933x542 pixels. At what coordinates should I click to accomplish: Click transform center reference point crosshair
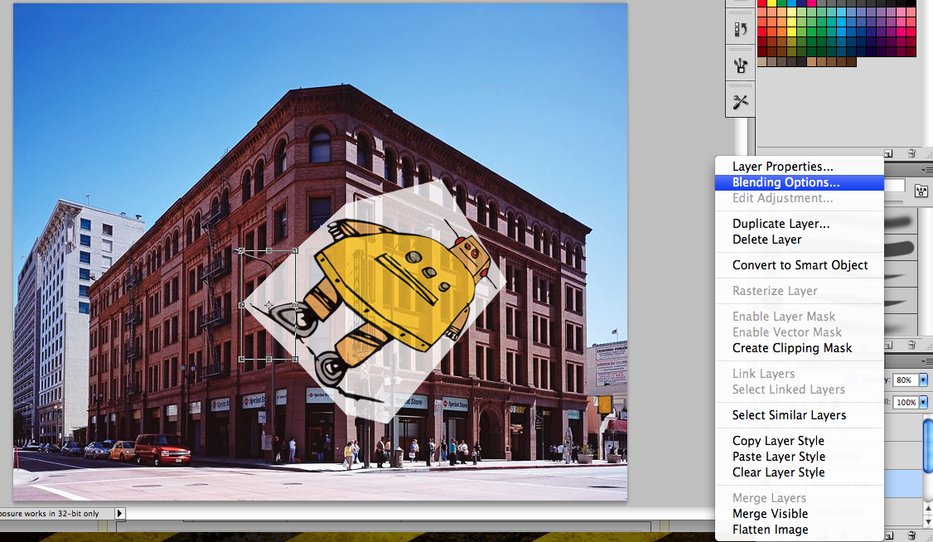[x=269, y=305]
